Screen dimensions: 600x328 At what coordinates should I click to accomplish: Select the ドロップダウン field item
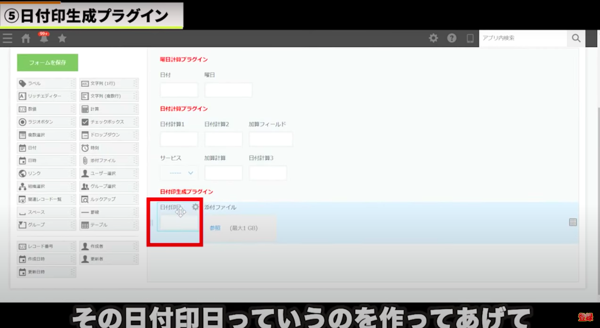tap(109, 135)
